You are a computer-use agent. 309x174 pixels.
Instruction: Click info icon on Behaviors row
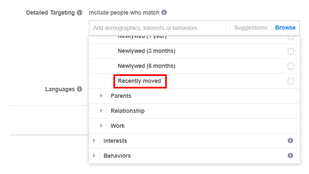point(290,156)
